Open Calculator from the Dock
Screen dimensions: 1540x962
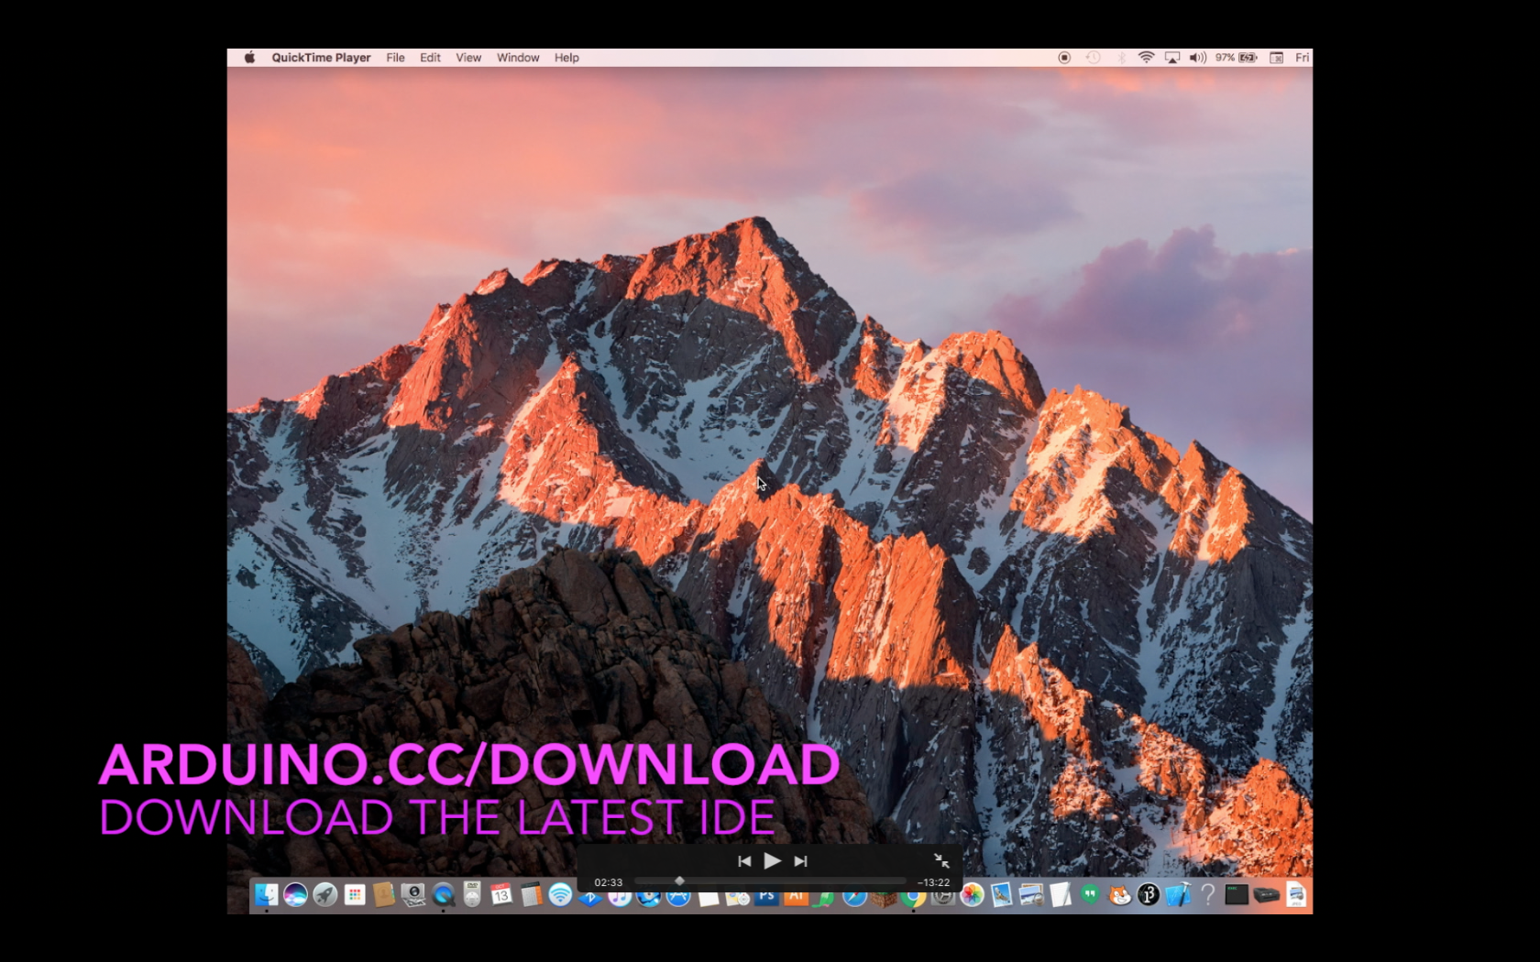tap(532, 895)
